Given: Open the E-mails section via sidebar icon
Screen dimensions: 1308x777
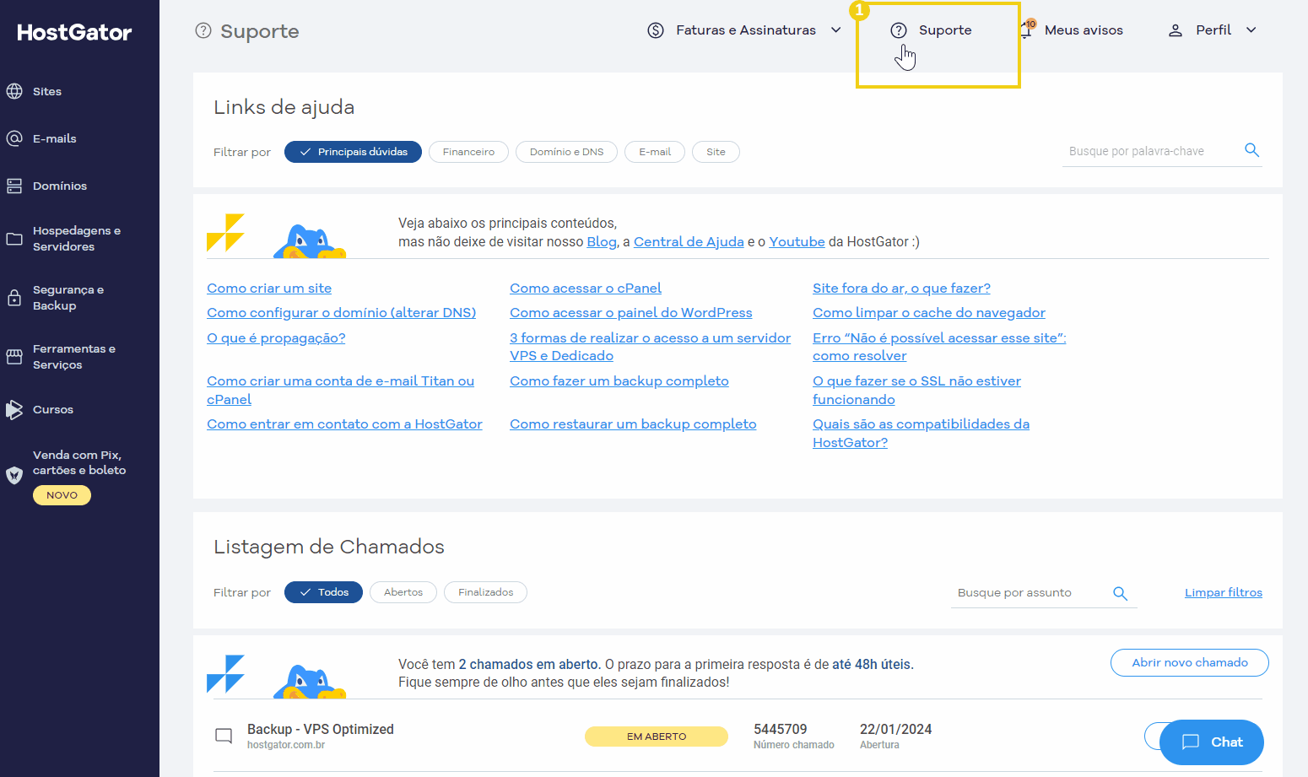Looking at the screenshot, I should point(14,138).
